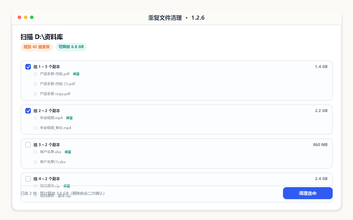Click the 1.4 GB size of 组 1
The image size is (353, 220).
(321, 67)
